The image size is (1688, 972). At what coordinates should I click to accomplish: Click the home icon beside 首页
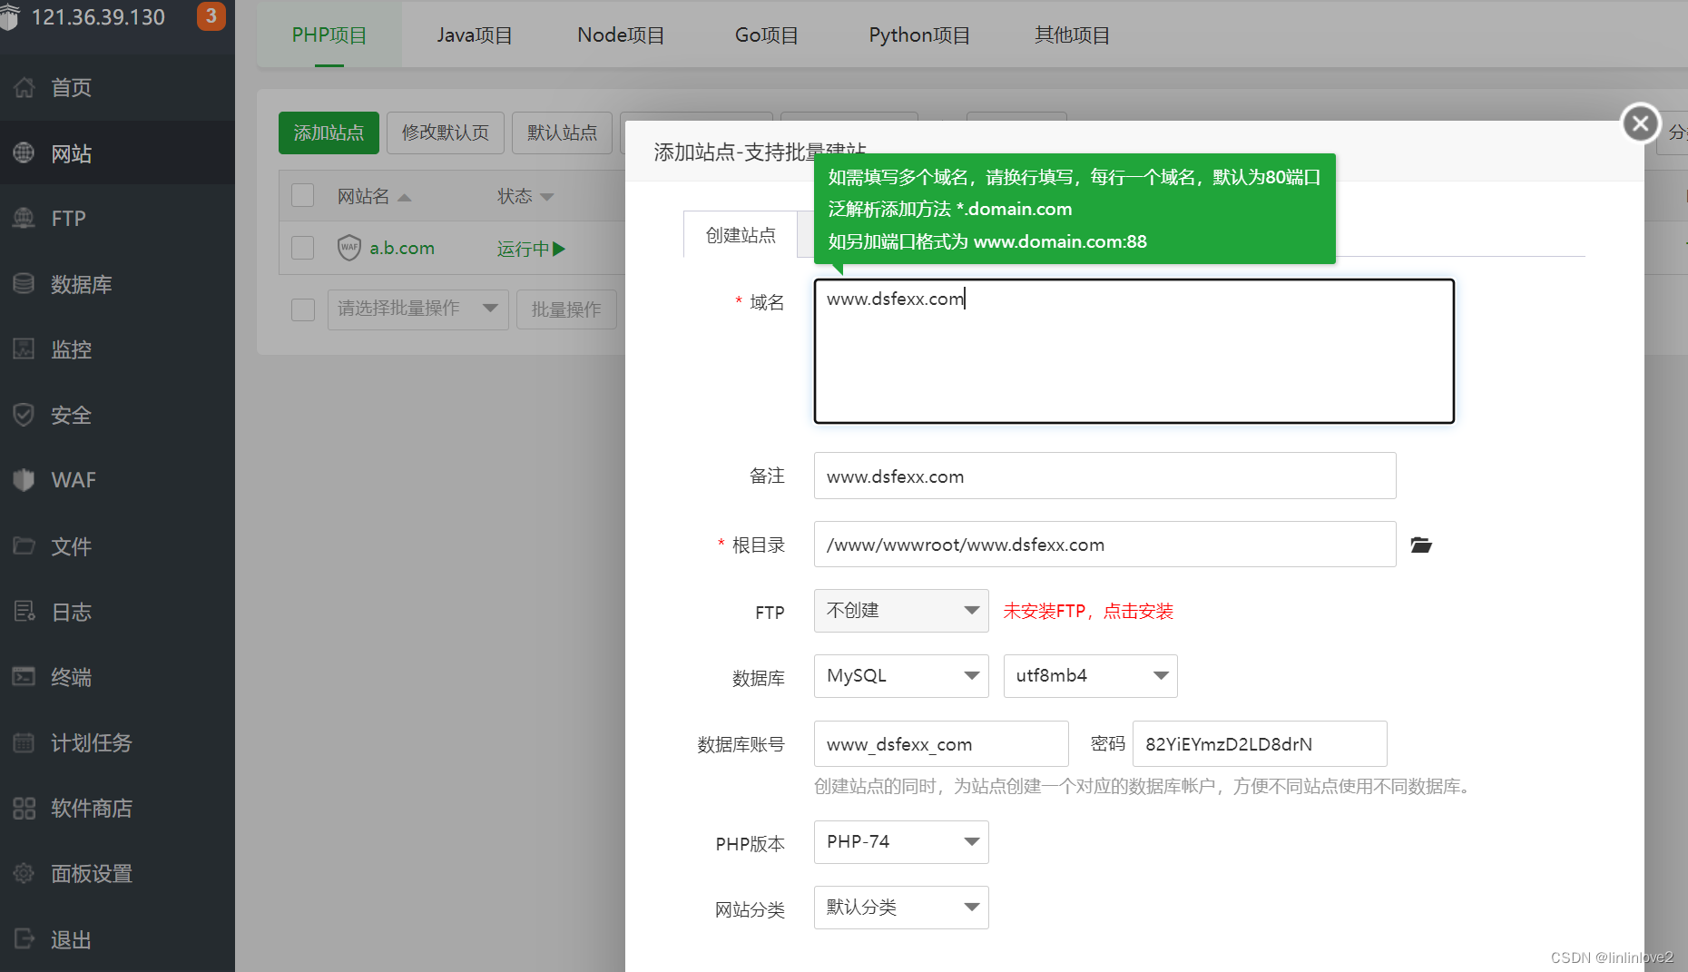pyautogui.click(x=25, y=87)
